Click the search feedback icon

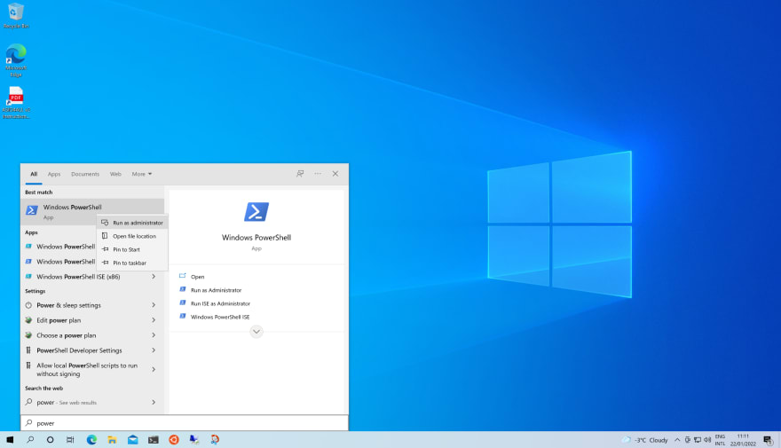point(300,174)
